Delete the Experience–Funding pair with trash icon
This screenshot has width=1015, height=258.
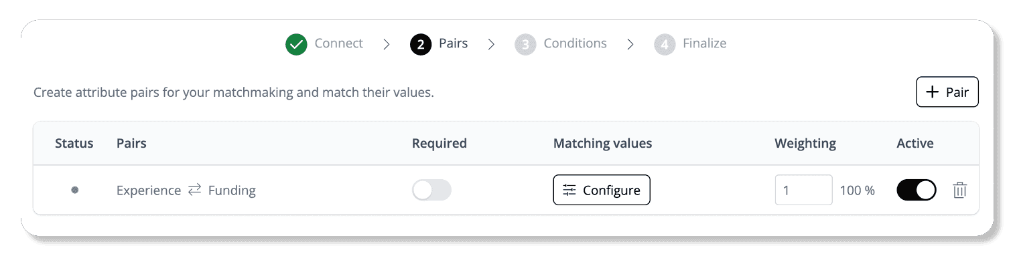click(x=959, y=190)
